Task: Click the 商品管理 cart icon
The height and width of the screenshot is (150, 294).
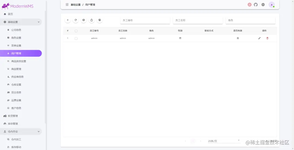Action: pos(8,69)
